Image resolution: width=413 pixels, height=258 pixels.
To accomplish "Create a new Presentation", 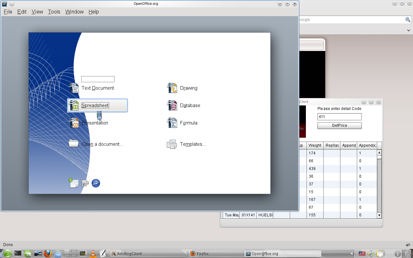I will click(x=89, y=123).
